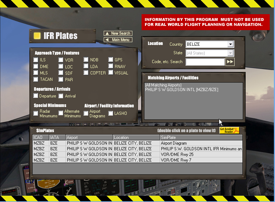Image resolution: width=275 pixels, height=202 pixels.
Task: Enable Radar Minimums checkbox
Action: coord(36,113)
